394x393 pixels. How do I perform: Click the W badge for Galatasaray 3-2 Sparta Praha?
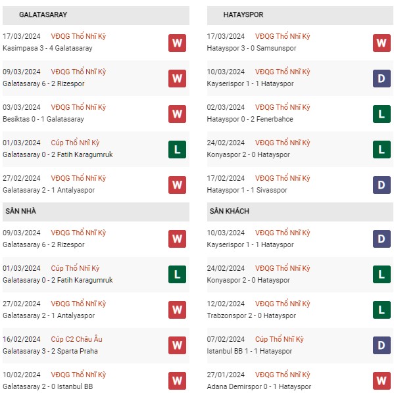pos(177,345)
